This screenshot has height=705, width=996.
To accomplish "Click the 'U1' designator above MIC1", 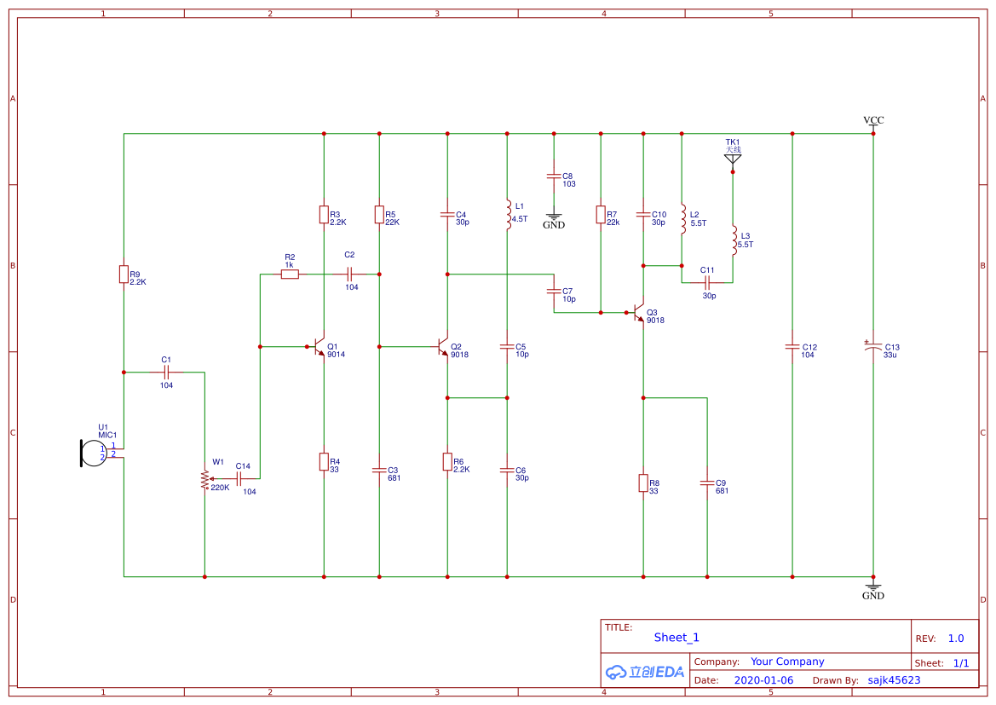I will point(103,428).
